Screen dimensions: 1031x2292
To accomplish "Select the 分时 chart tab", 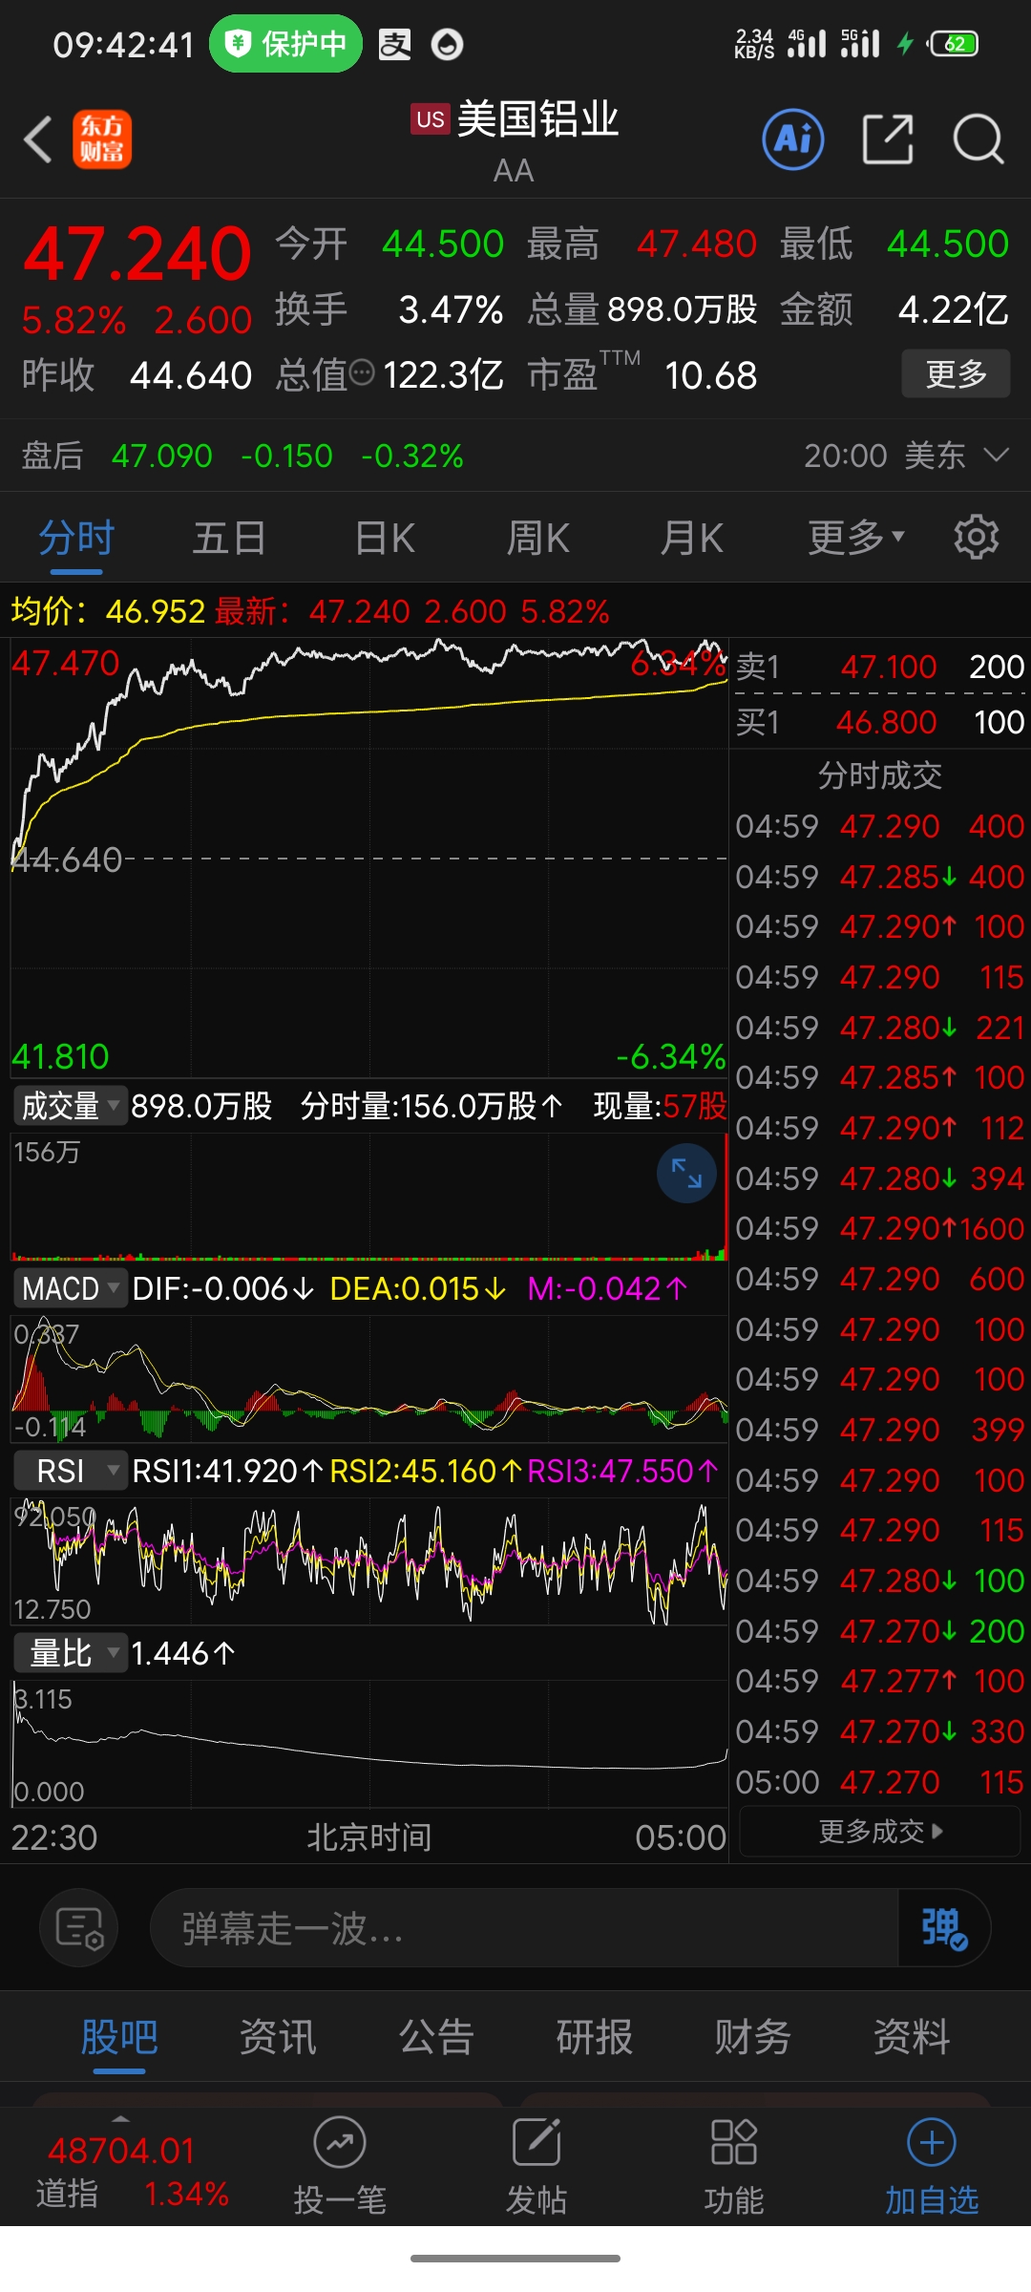I will [76, 538].
